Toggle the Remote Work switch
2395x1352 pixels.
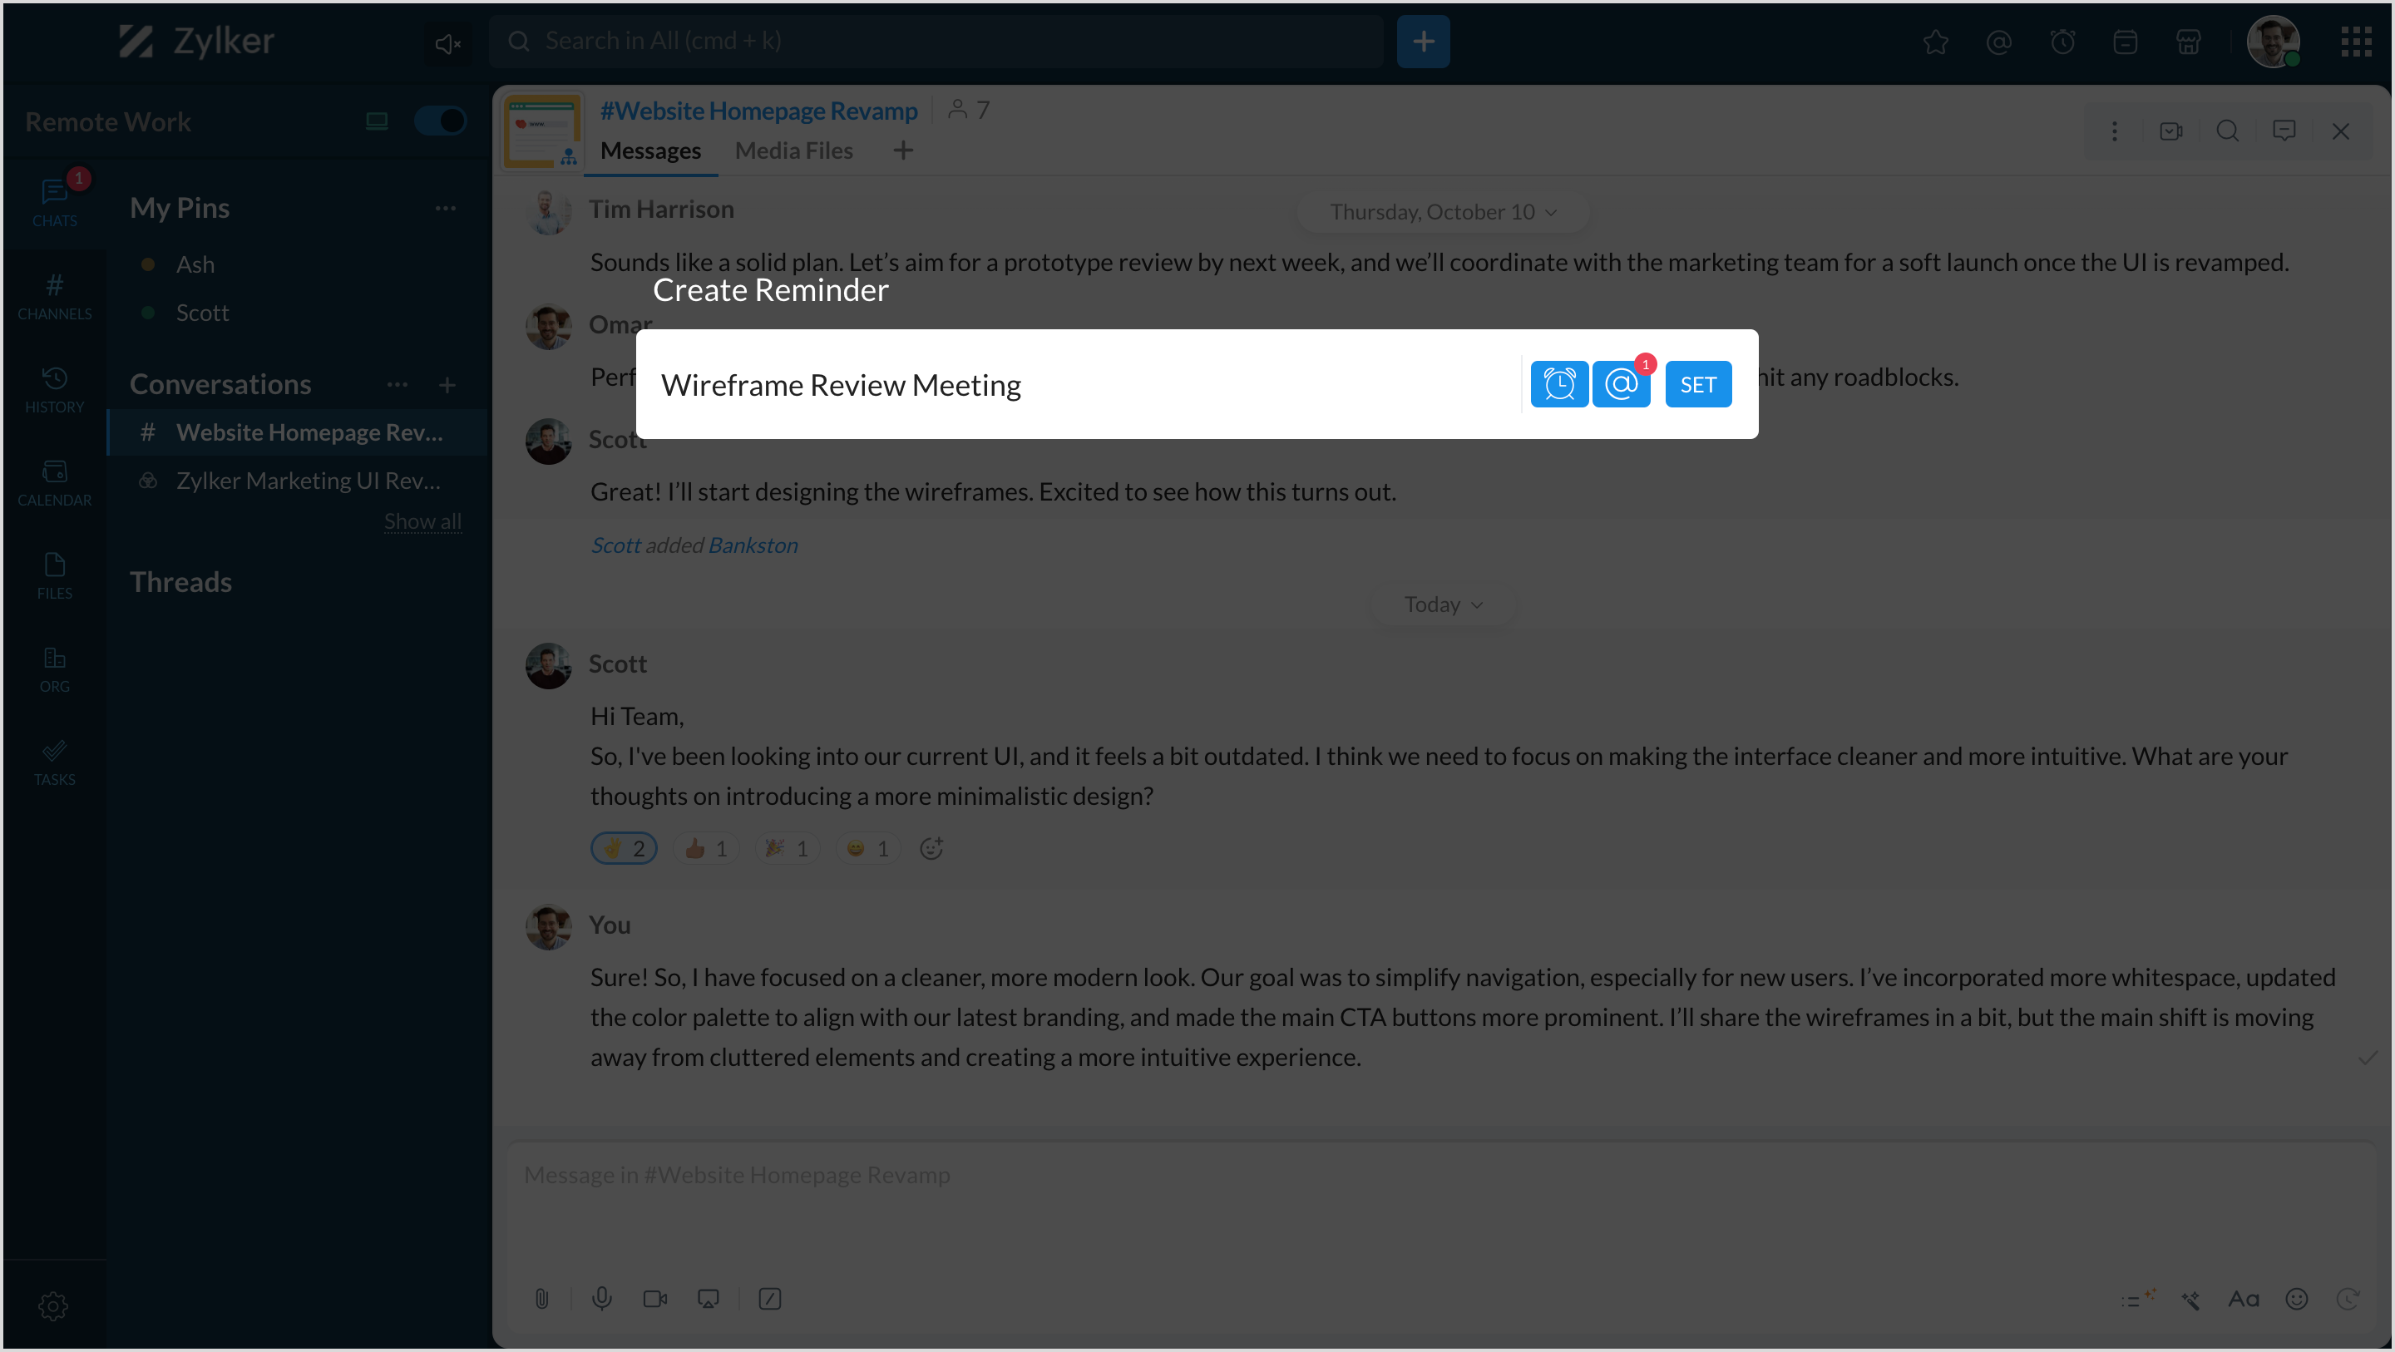(440, 121)
